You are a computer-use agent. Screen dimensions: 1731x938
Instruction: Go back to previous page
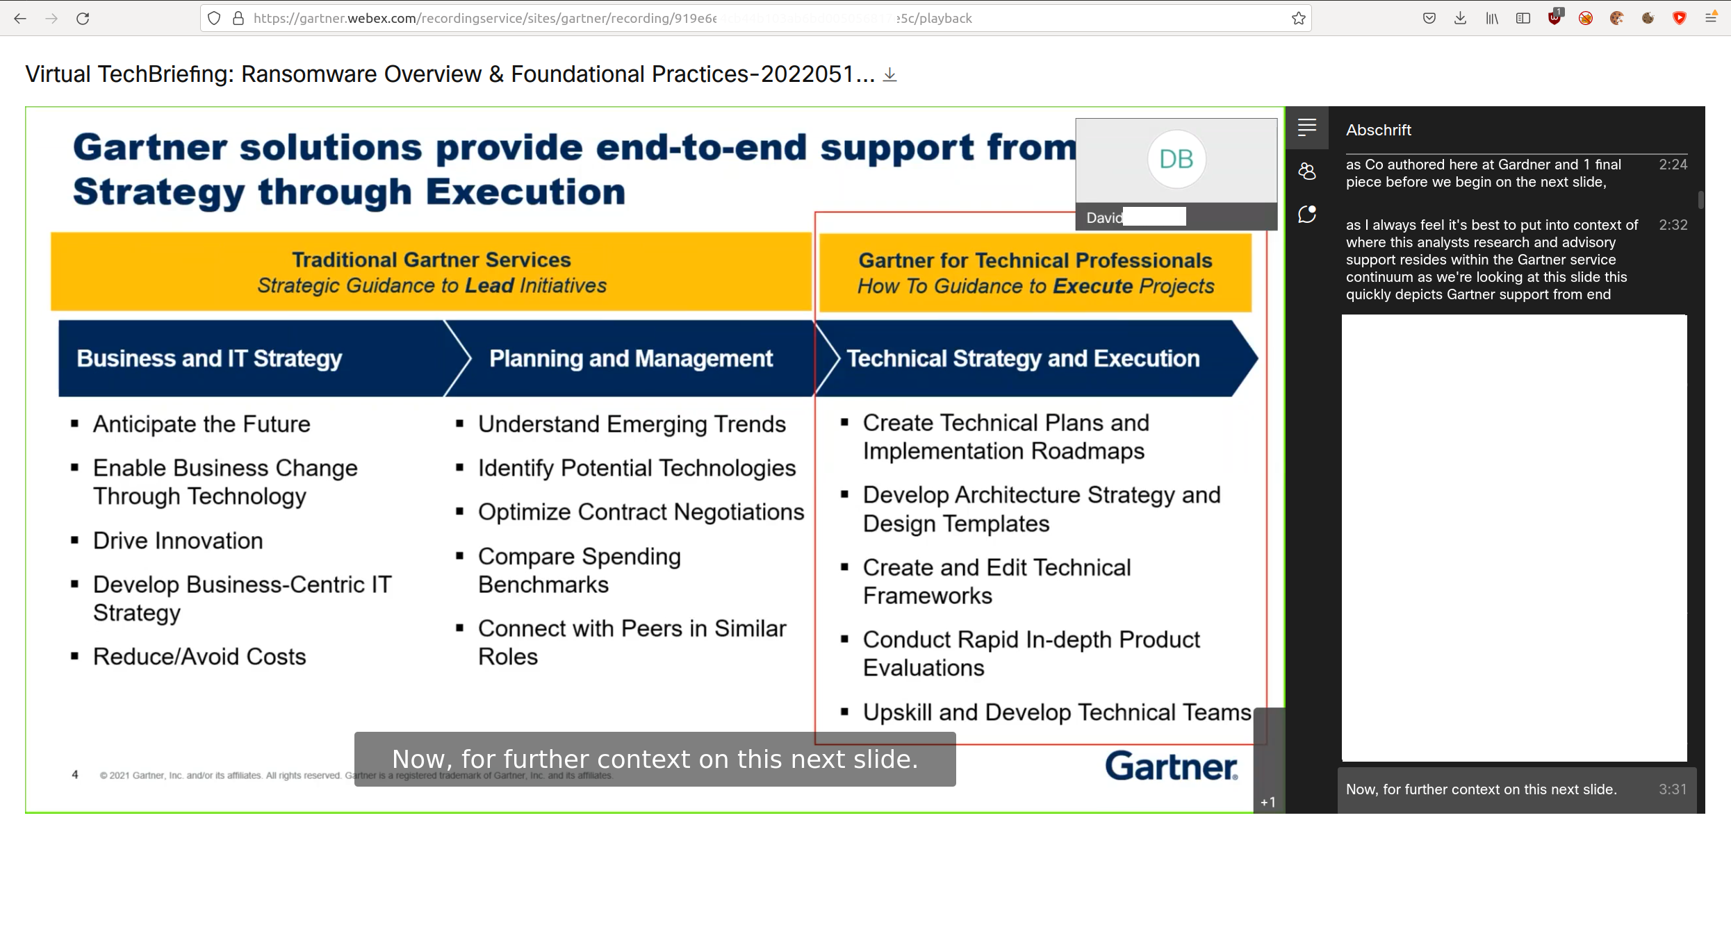(x=20, y=18)
